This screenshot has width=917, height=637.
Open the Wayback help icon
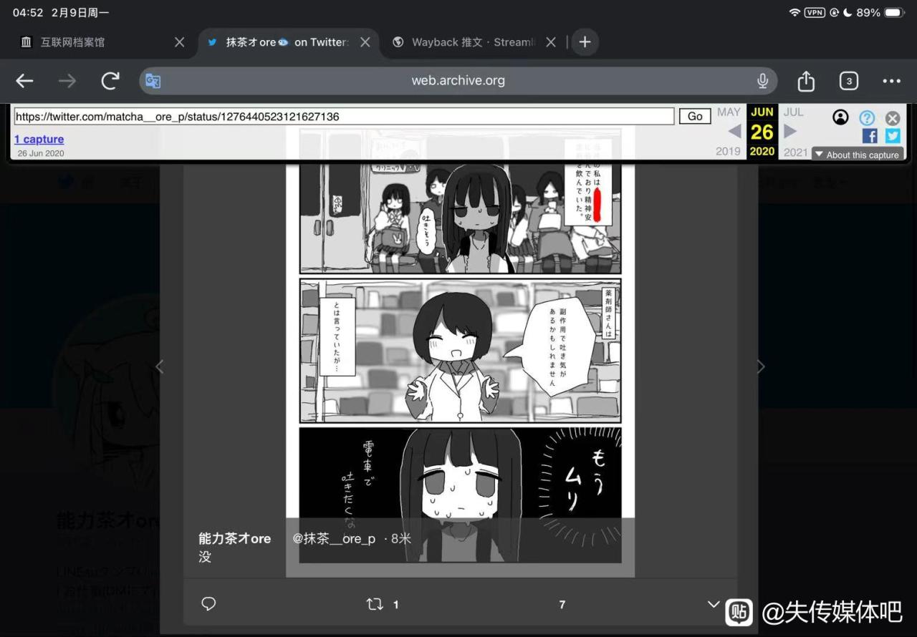click(x=867, y=118)
